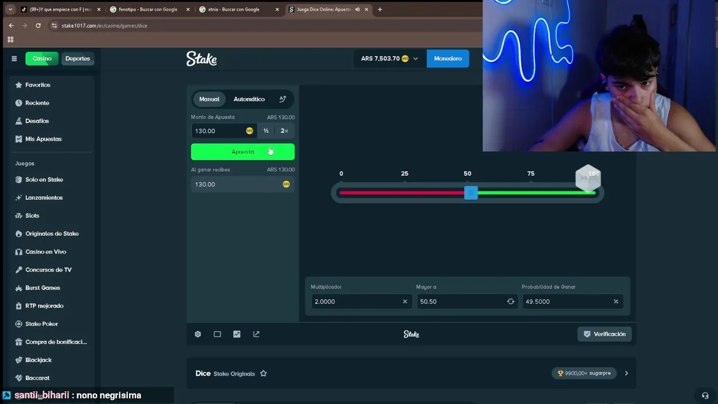Select the Deportes section tab
Image resolution: width=718 pixels, height=404 pixels.
[x=77, y=58]
